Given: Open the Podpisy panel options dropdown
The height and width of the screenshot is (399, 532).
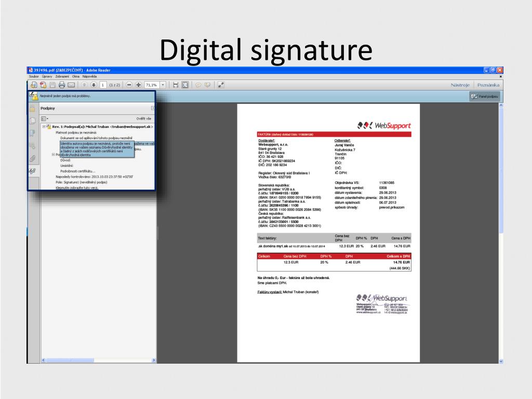Looking at the screenshot, I should coord(45,119).
